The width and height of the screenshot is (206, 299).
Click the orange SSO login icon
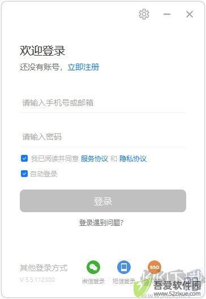pyautogui.click(x=154, y=267)
